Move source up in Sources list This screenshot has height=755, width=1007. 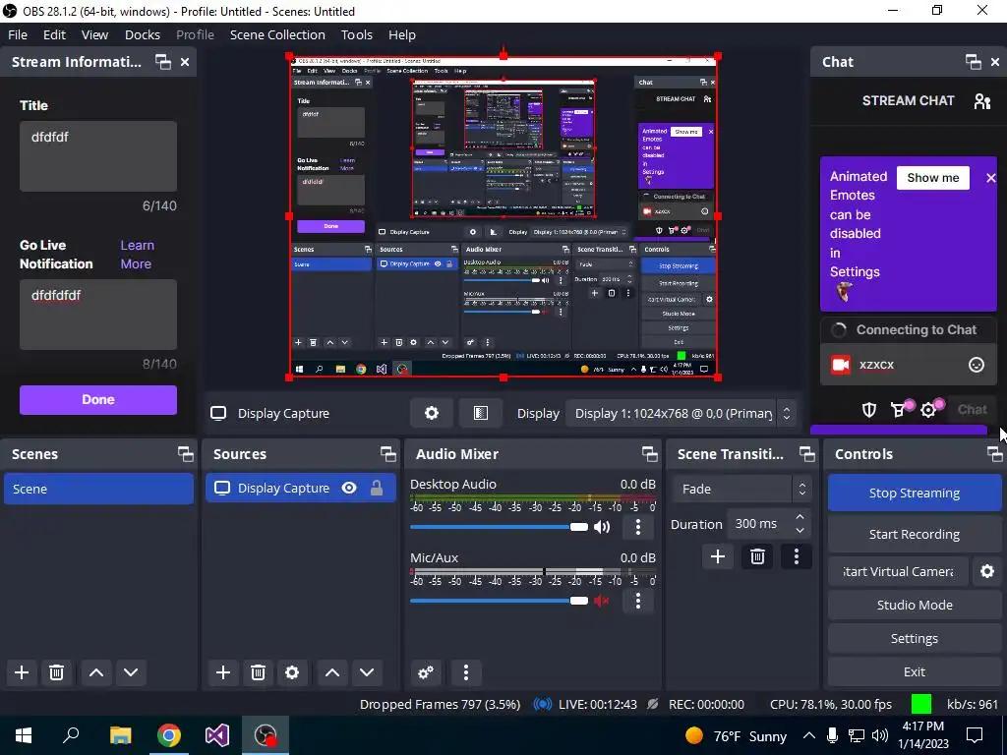pos(332,672)
